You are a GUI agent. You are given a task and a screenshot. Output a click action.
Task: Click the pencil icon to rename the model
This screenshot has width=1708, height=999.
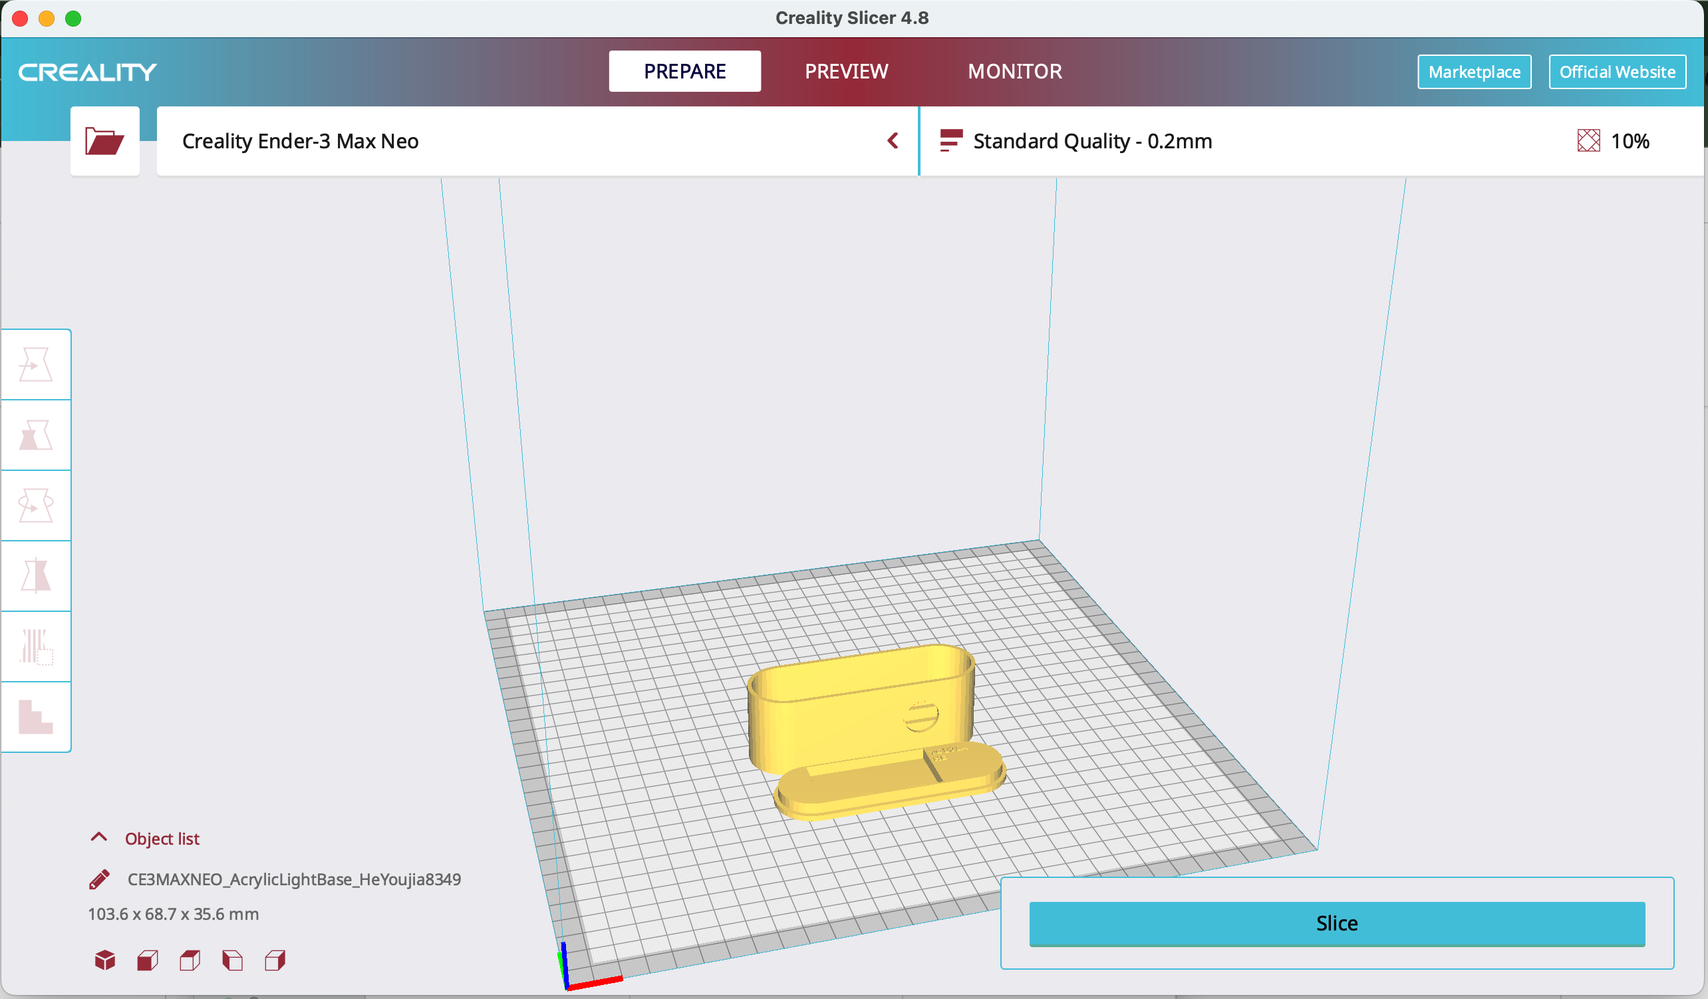coord(100,879)
